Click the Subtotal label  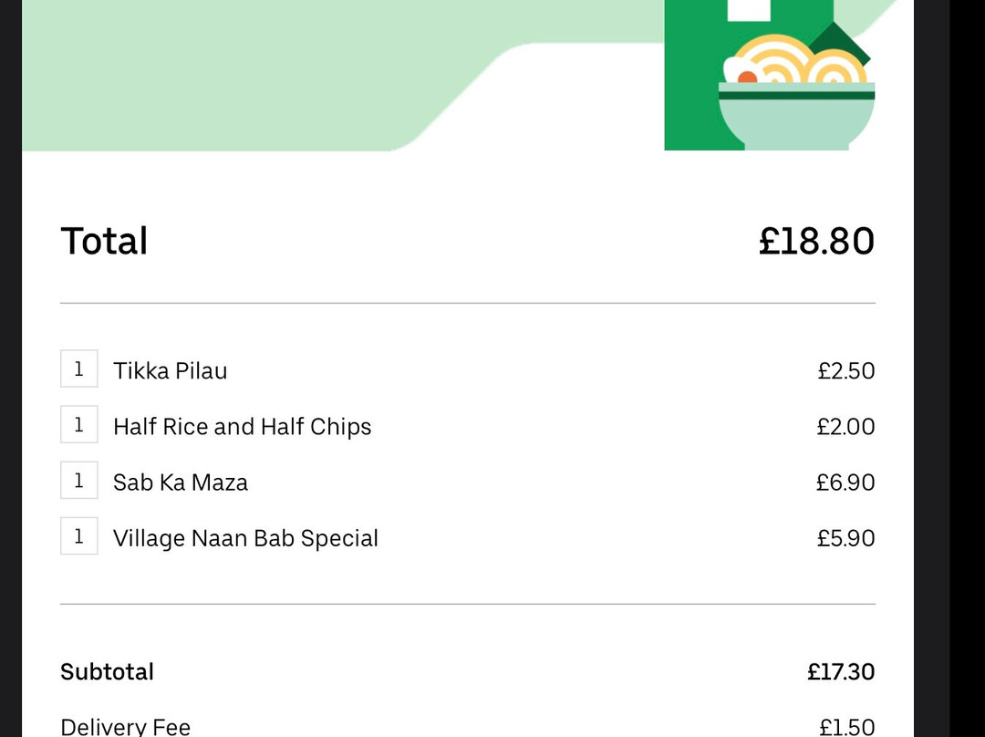tap(107, 672)
